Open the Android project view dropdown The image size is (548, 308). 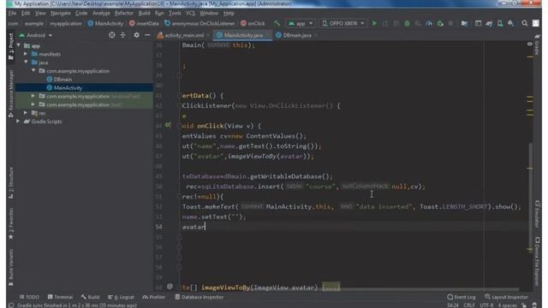(x=36, y=35)
